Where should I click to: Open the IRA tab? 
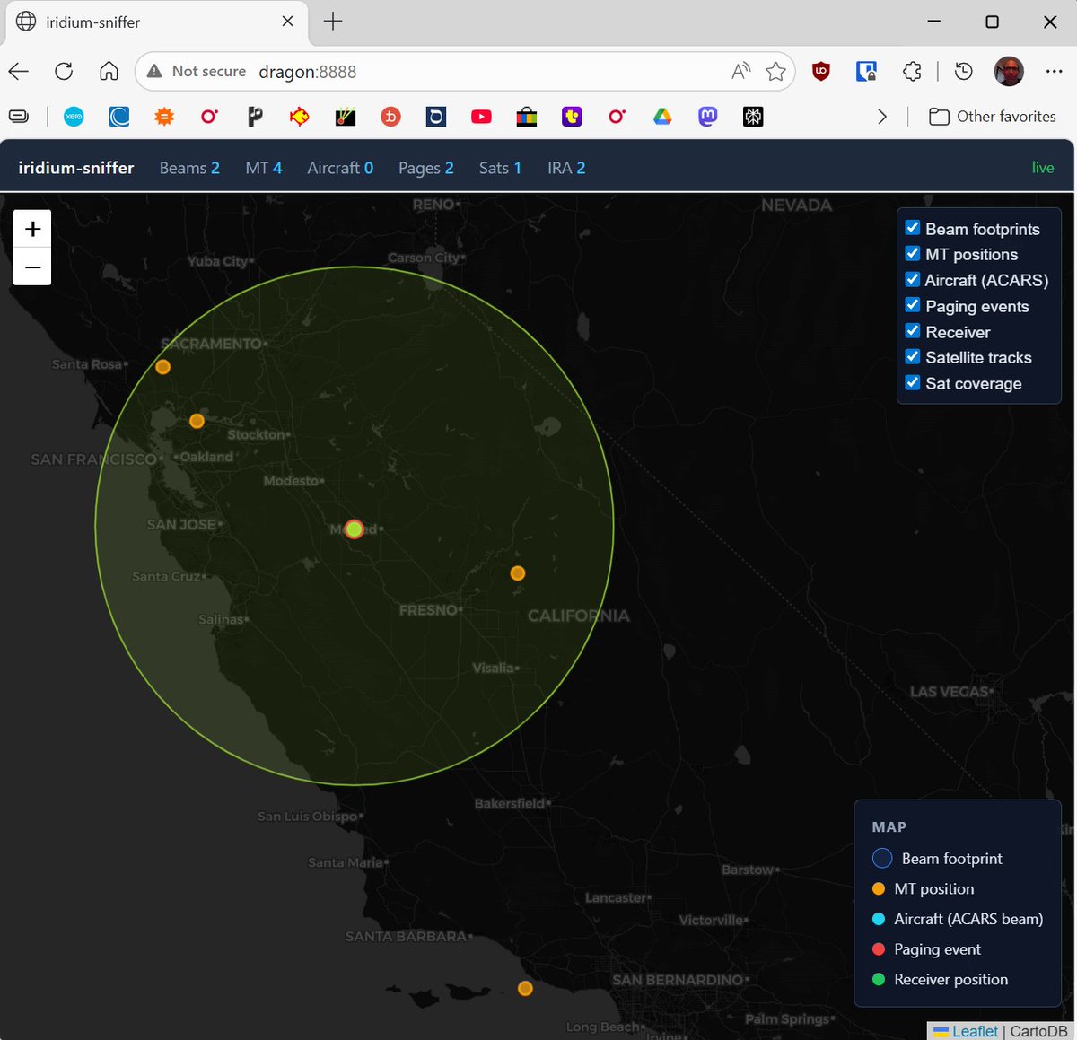566,168
